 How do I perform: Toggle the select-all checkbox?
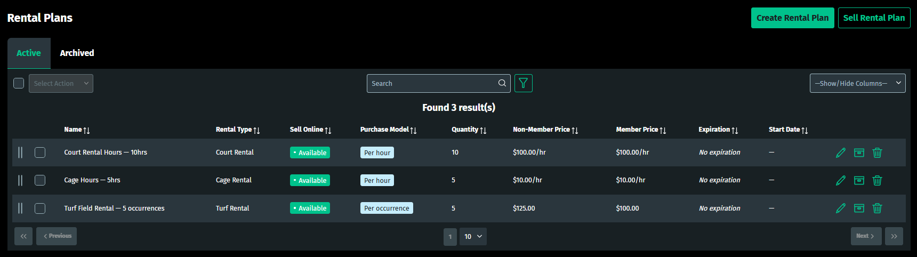click(x=19, y=83)
